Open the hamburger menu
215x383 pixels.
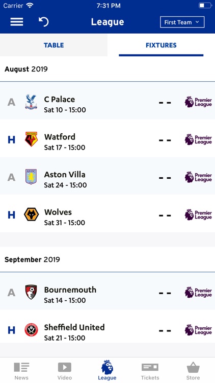[x=17, y=22]
